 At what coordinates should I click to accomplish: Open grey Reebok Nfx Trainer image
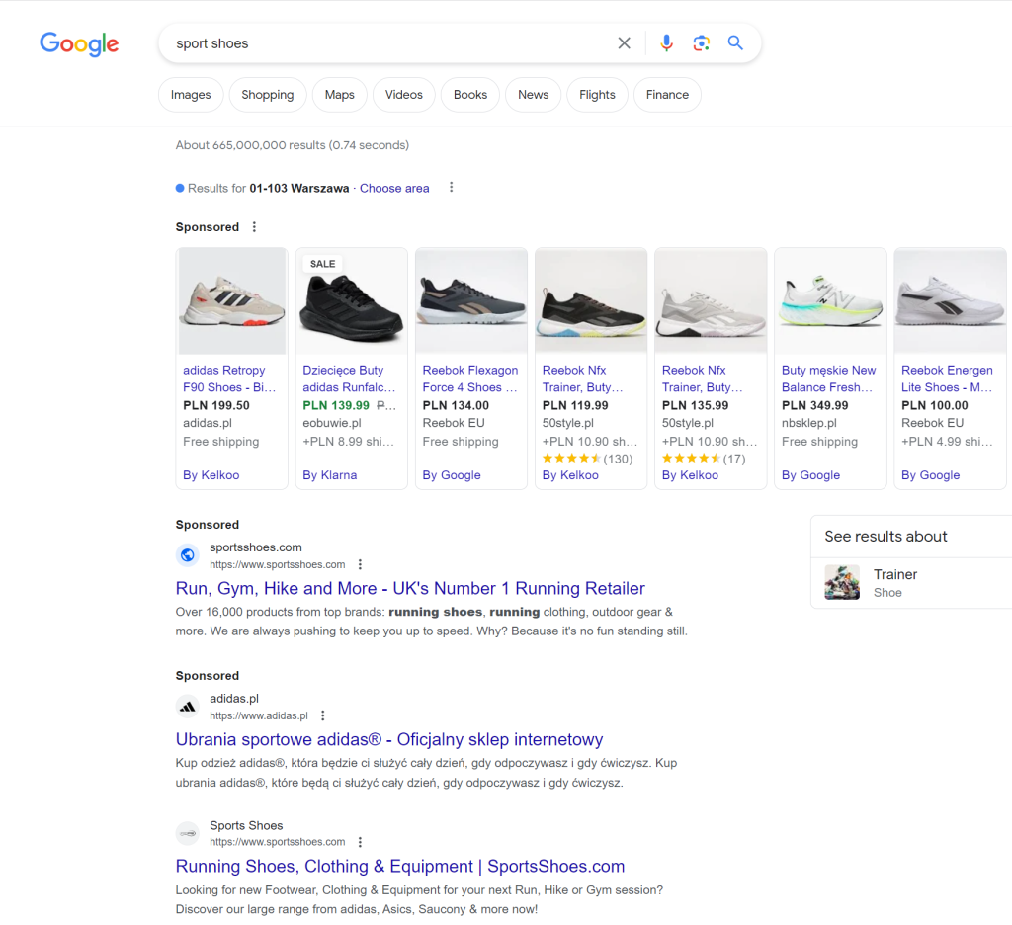coord(711,301)
